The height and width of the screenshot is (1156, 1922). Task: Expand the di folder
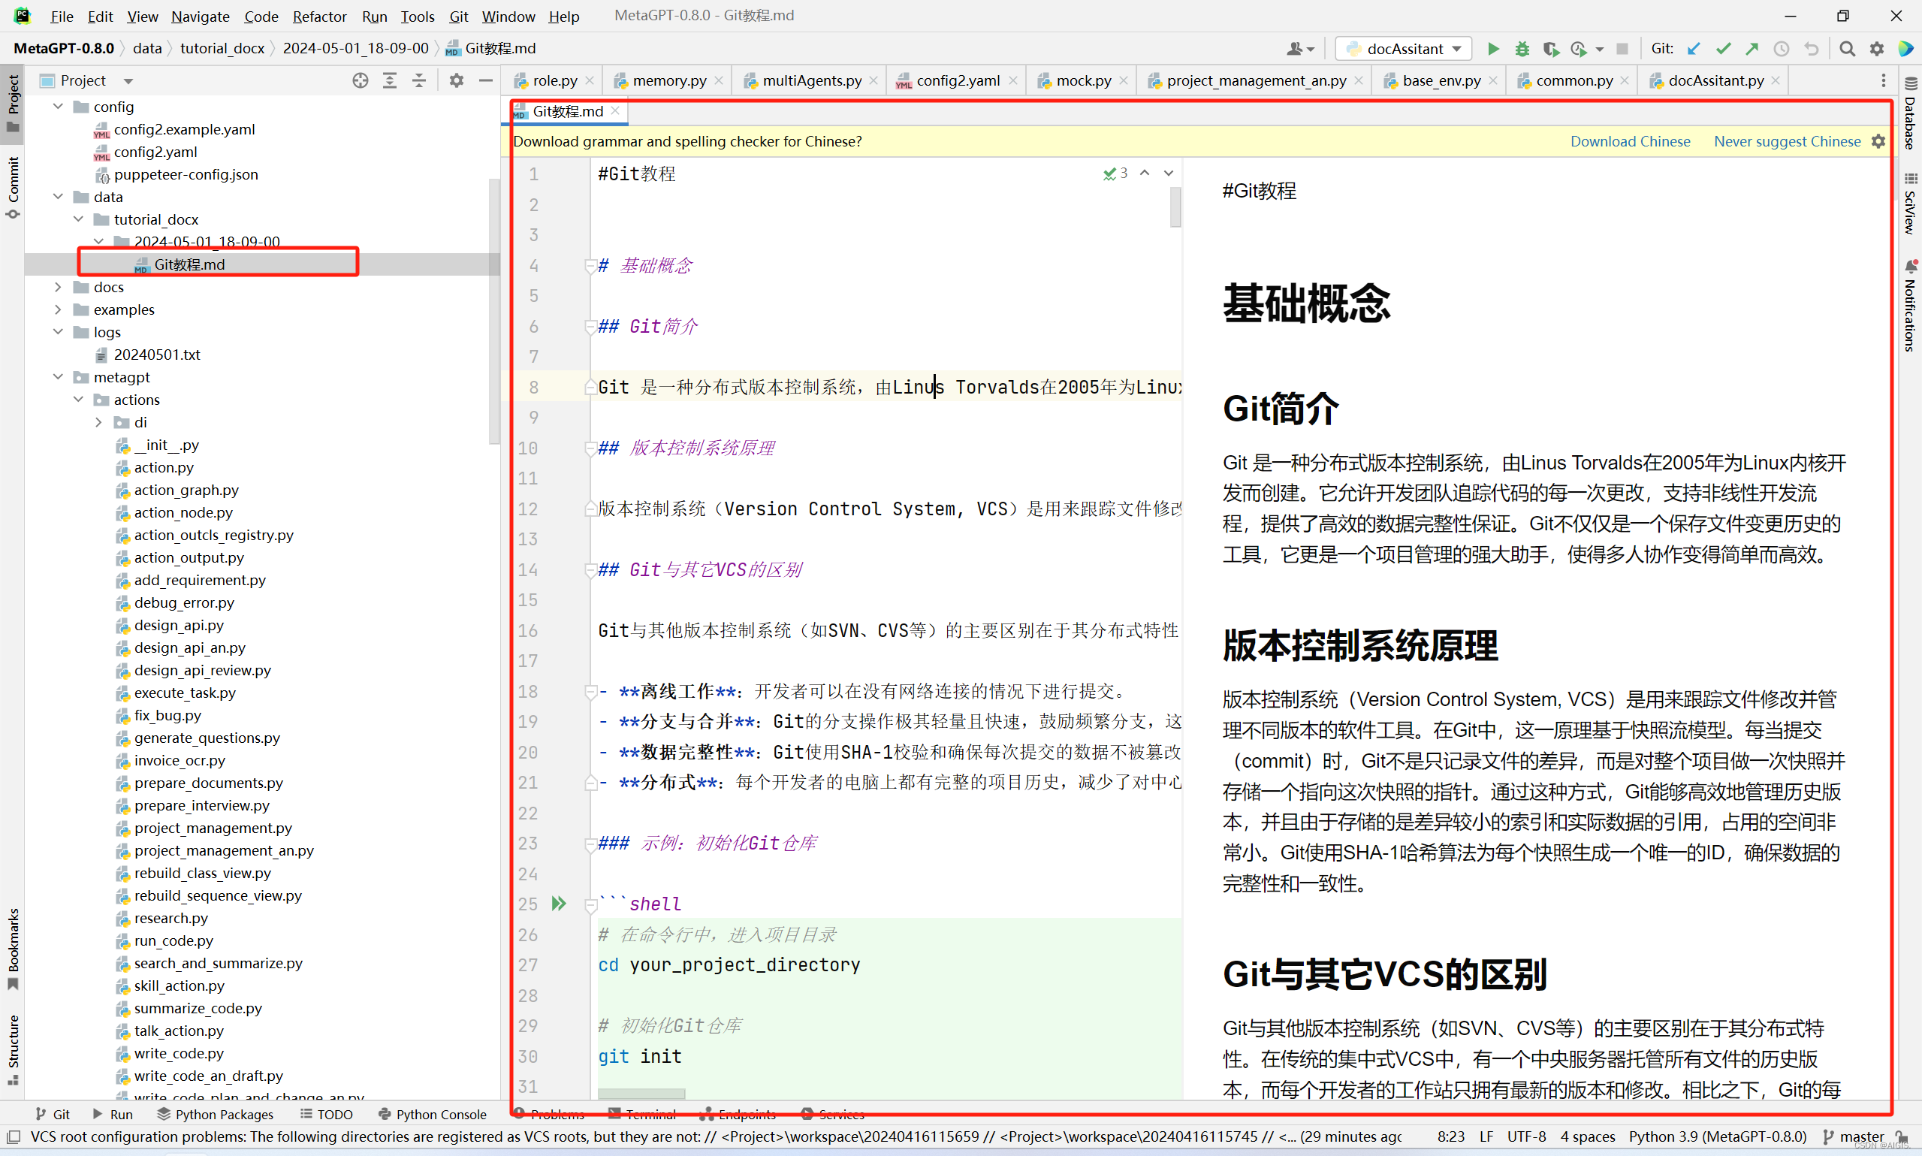99,422
